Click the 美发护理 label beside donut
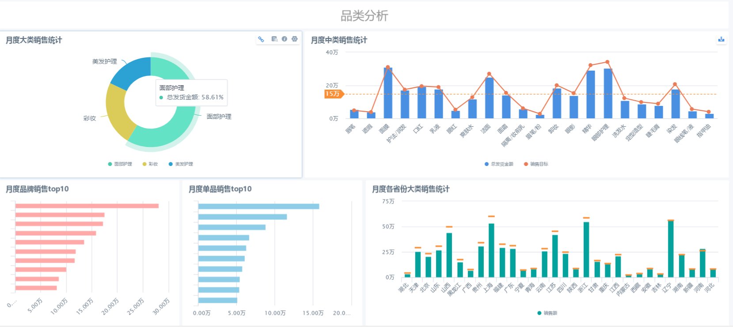The image size is (733, 328). tap(105, 61)
